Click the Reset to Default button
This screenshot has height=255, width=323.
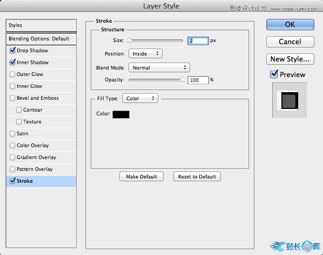tap(197, 177)
